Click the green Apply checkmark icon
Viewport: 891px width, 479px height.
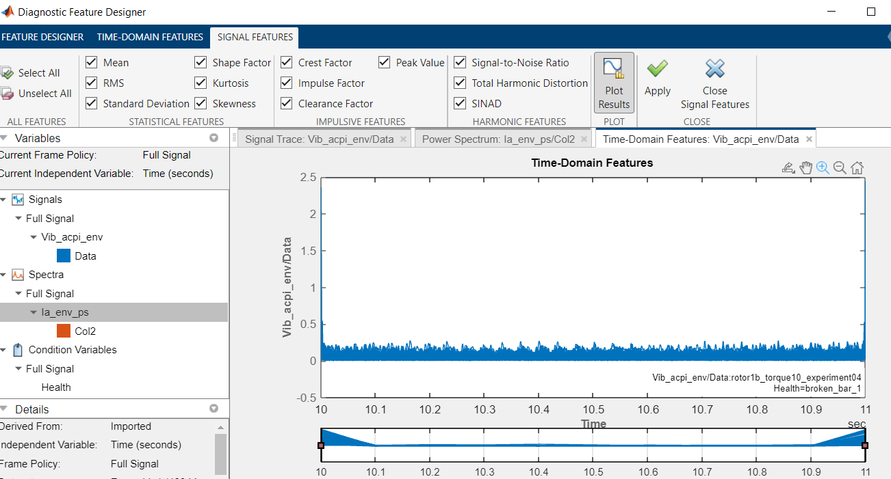(x=658, y=68)
